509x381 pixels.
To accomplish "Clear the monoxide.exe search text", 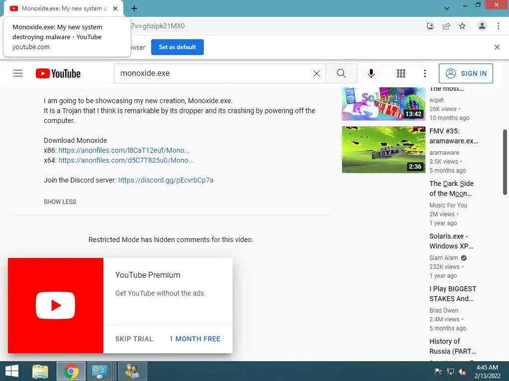I will (317, 73).
